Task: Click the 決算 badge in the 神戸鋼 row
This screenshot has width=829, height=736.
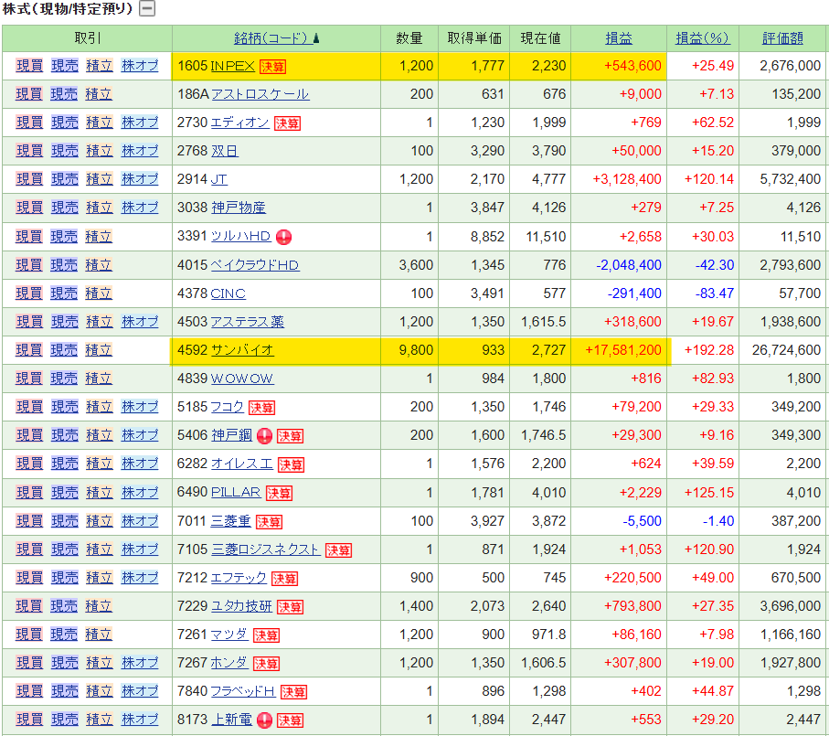Action: [x=291, y=436]
